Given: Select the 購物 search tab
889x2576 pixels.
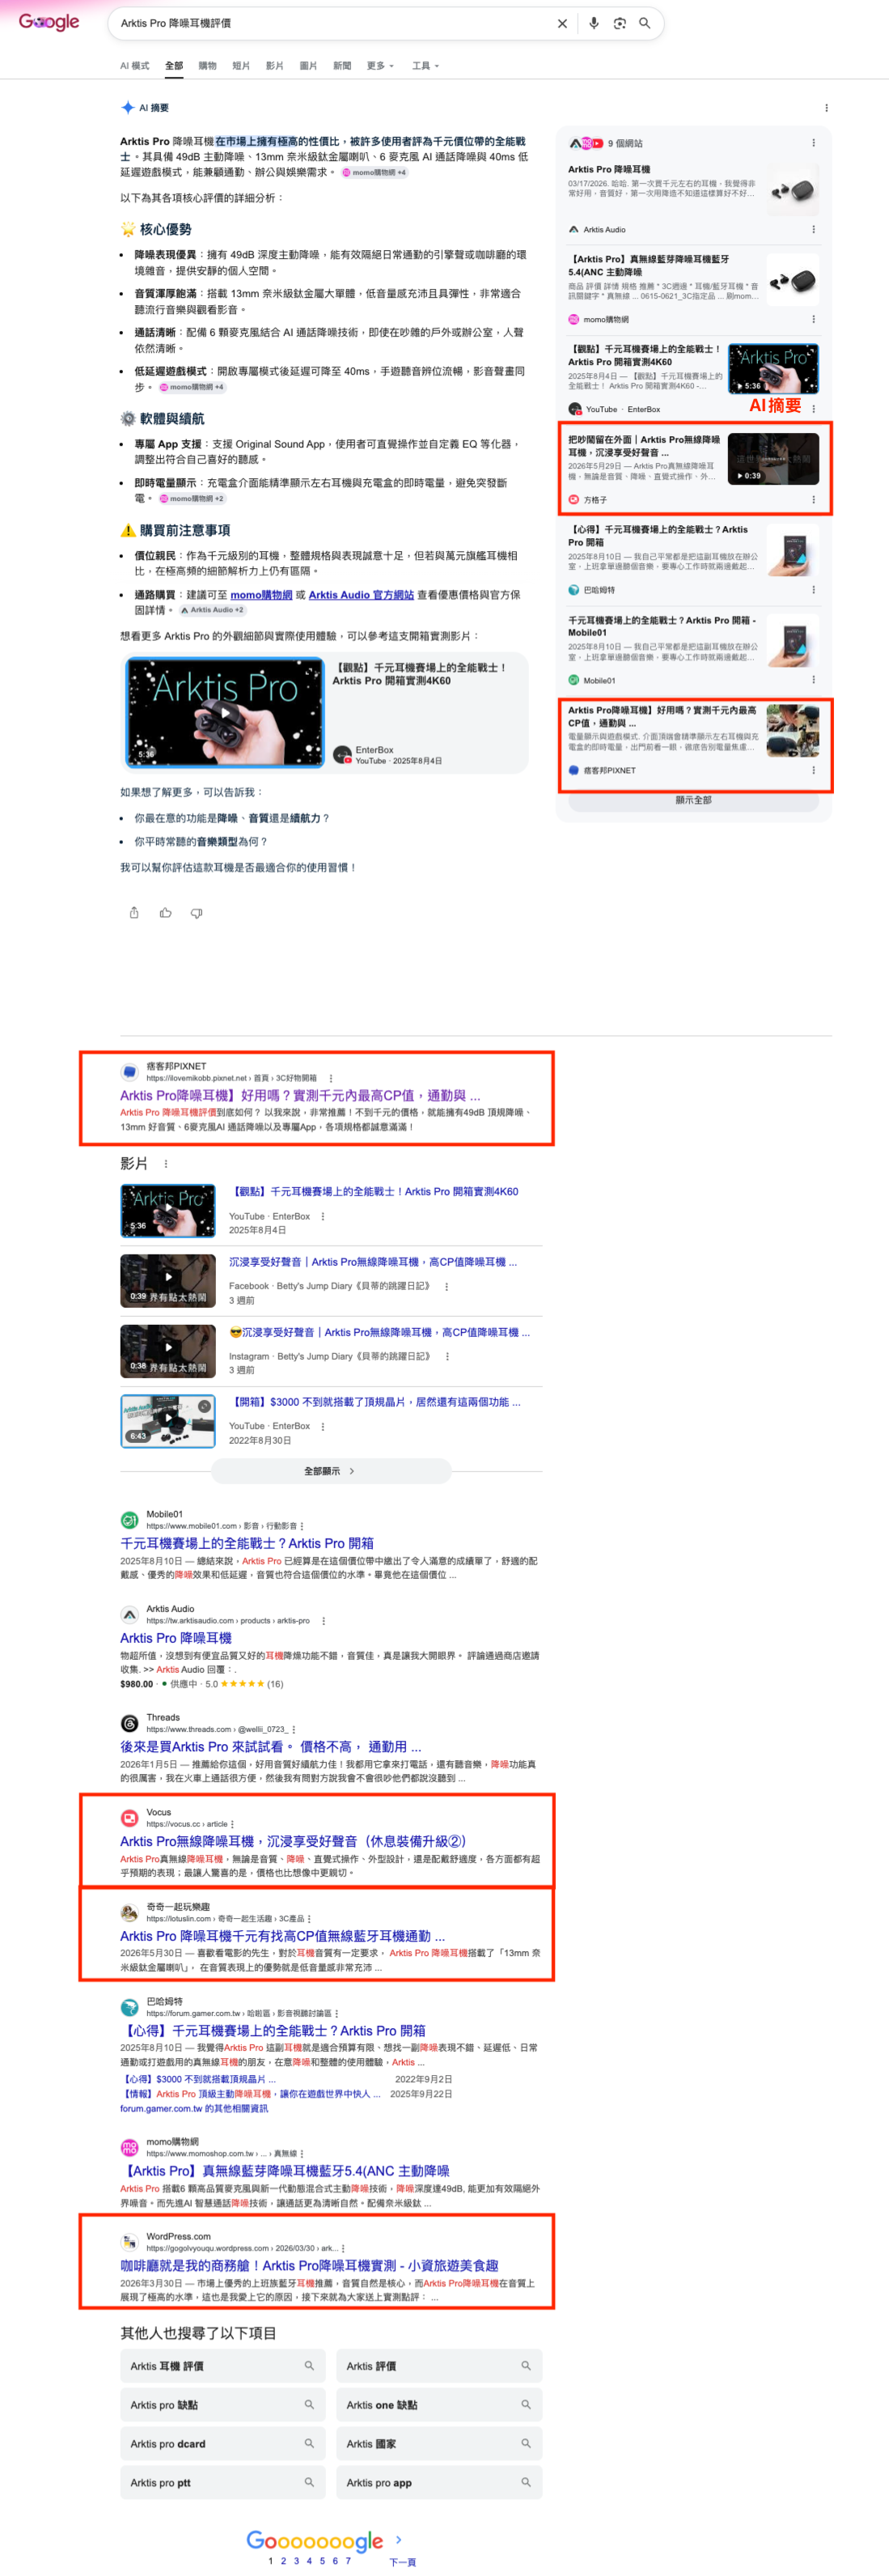Looking at the screenshot, I should coord(207,66).
